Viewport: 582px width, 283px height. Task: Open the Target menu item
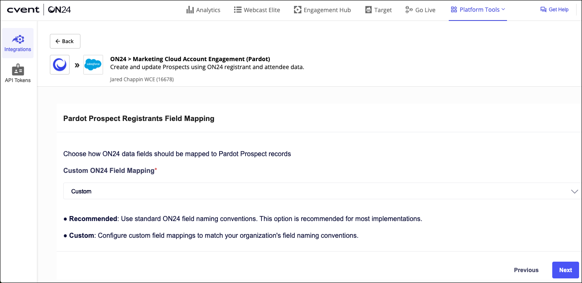click(x=378, y=10)
